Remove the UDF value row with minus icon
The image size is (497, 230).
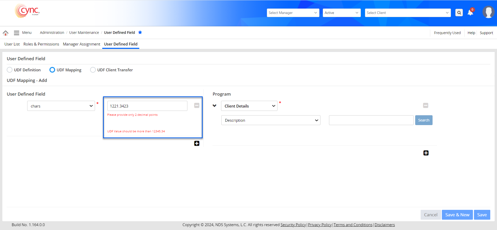(197, 105)
